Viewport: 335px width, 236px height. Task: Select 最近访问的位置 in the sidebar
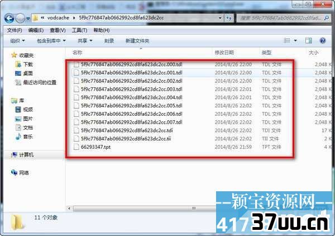coord(40,82)
